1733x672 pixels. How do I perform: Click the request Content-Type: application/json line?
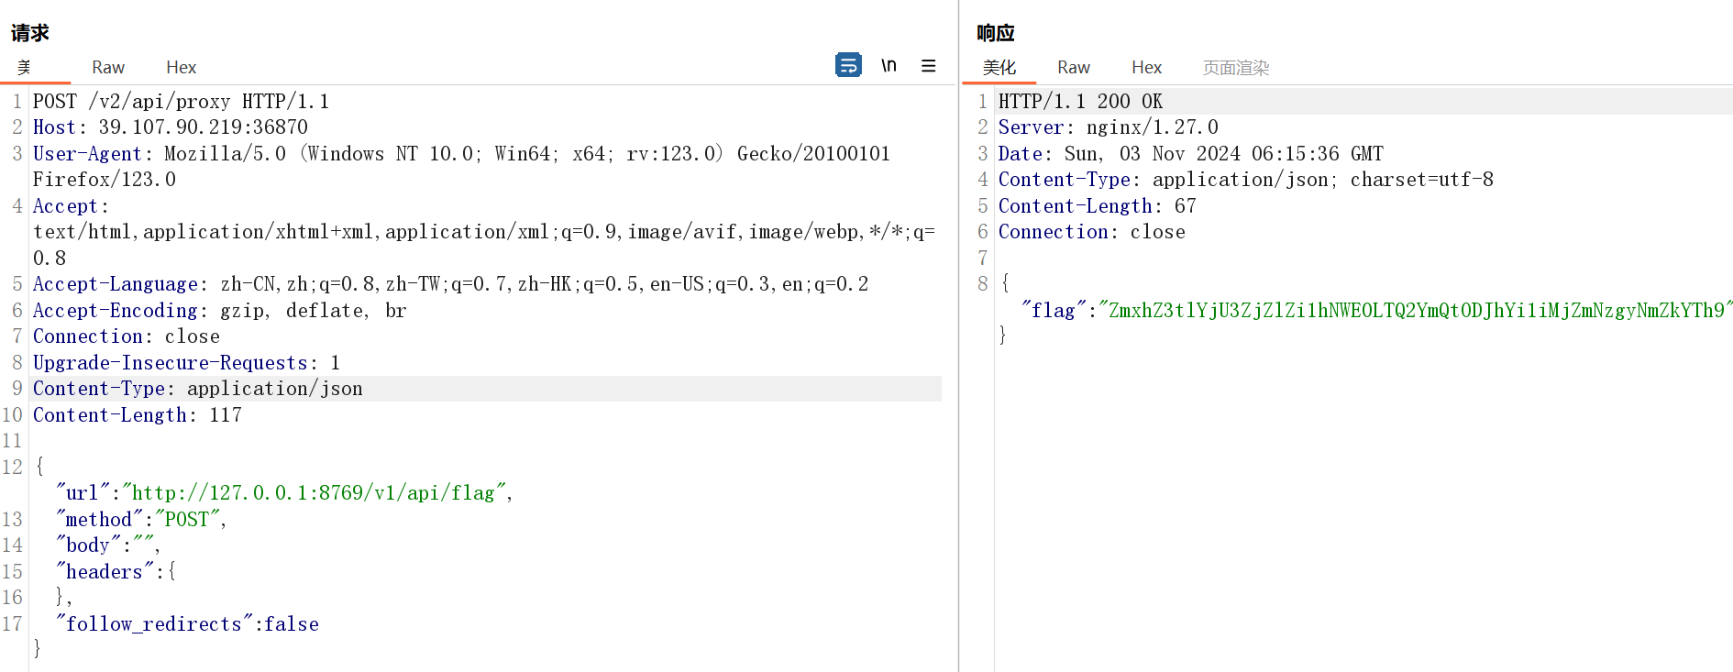[x=198, y=389]
